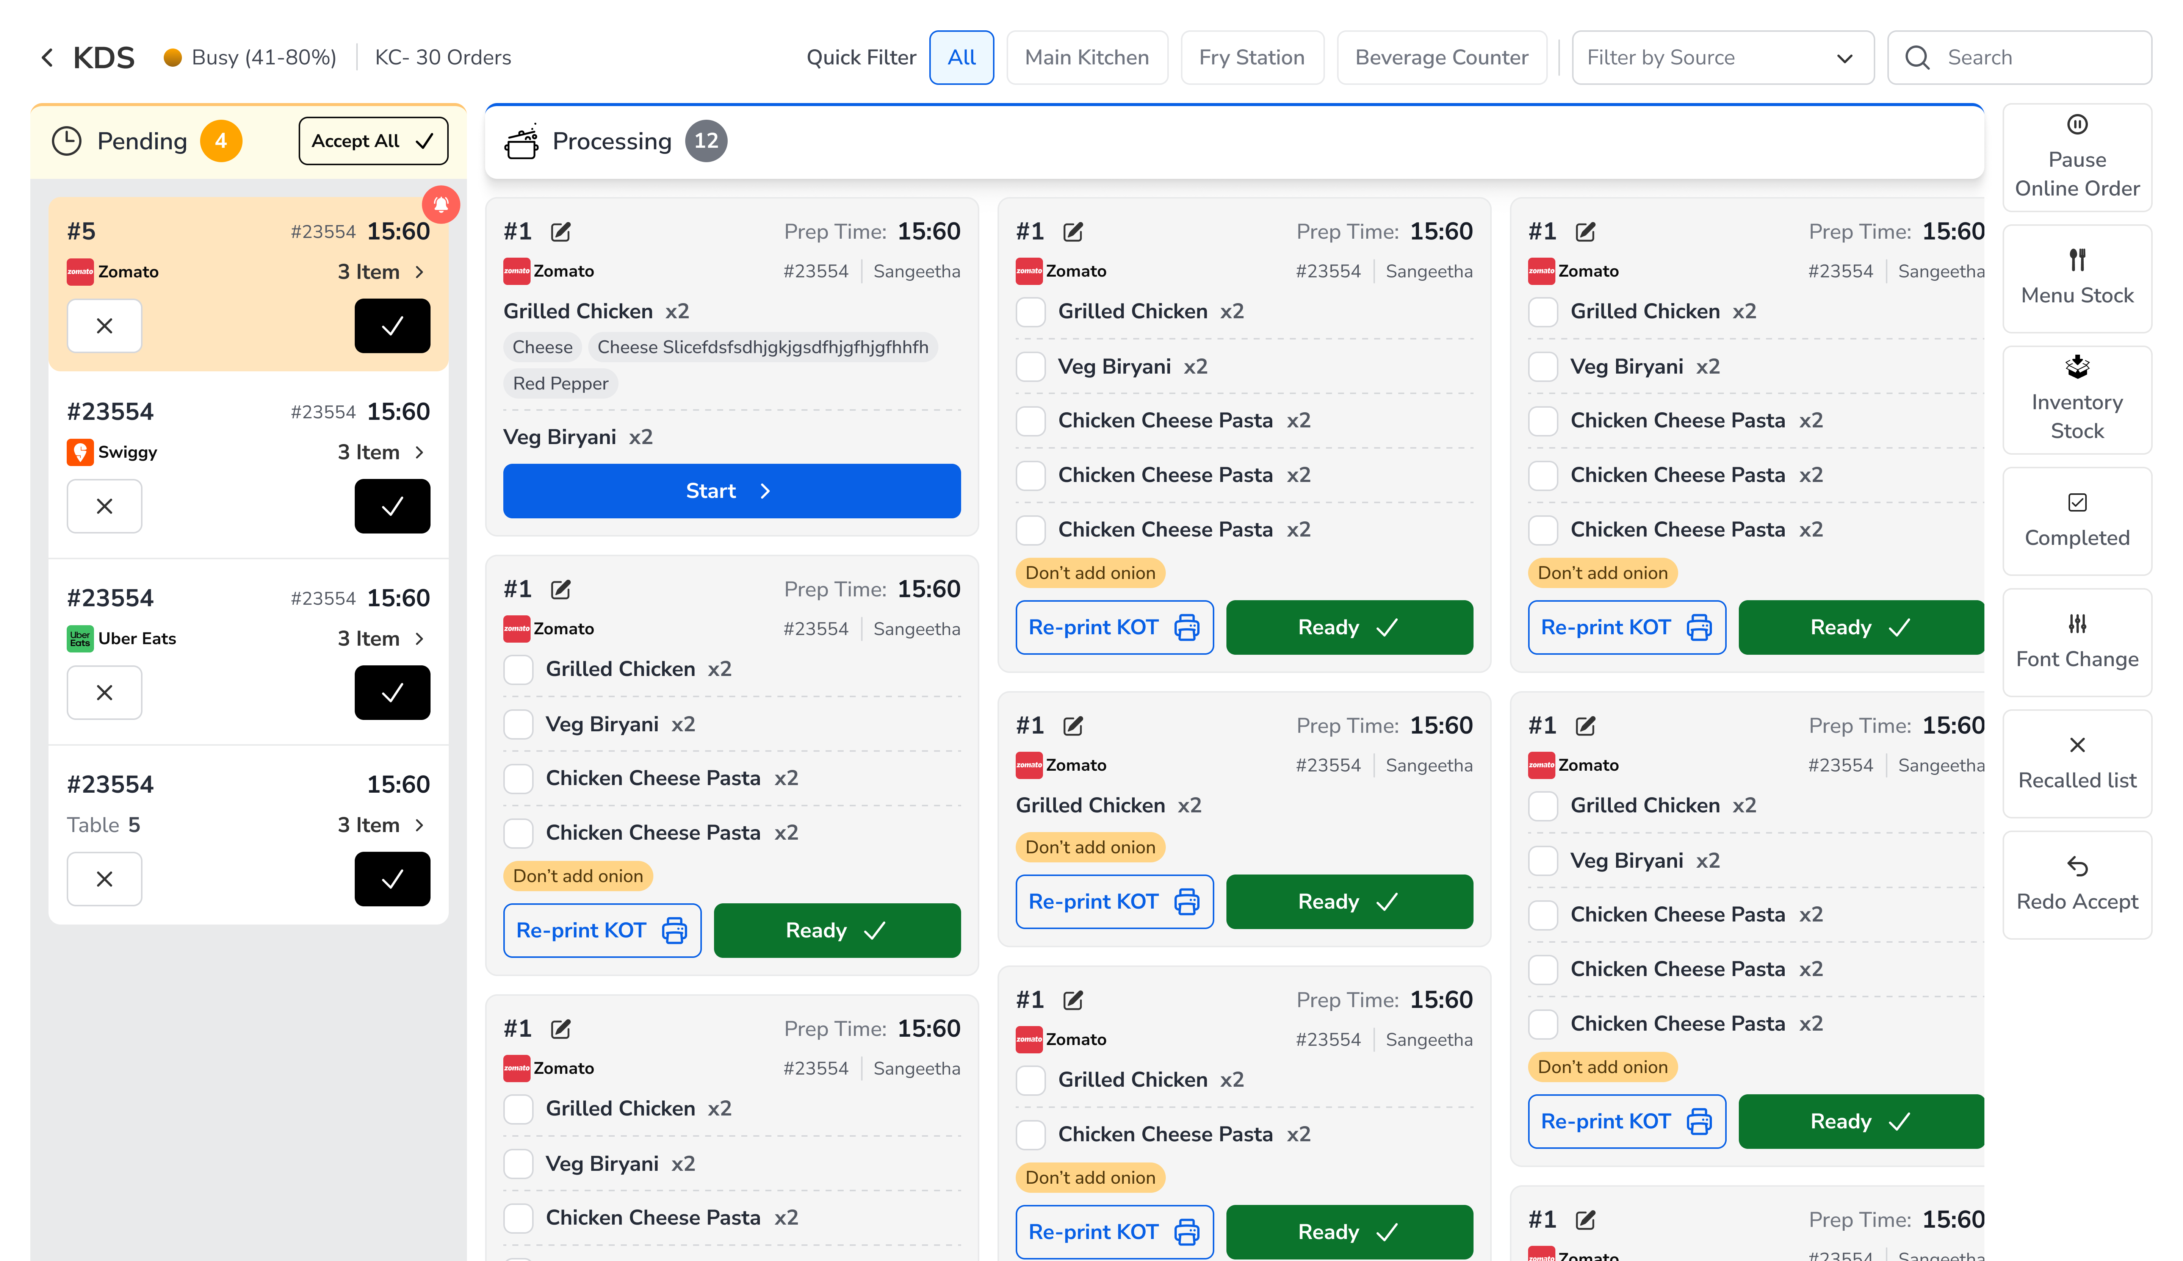
Task: Check Chicken Cheese Pasta in bottom middle card
Action: [x=1031, y=1134]
